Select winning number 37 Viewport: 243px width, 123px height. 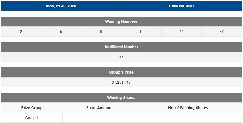pos(221,32)
